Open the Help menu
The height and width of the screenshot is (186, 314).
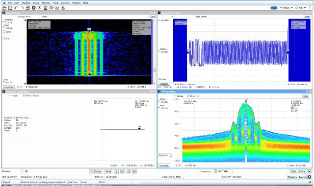pyautogui.click(x=85, y=3)
